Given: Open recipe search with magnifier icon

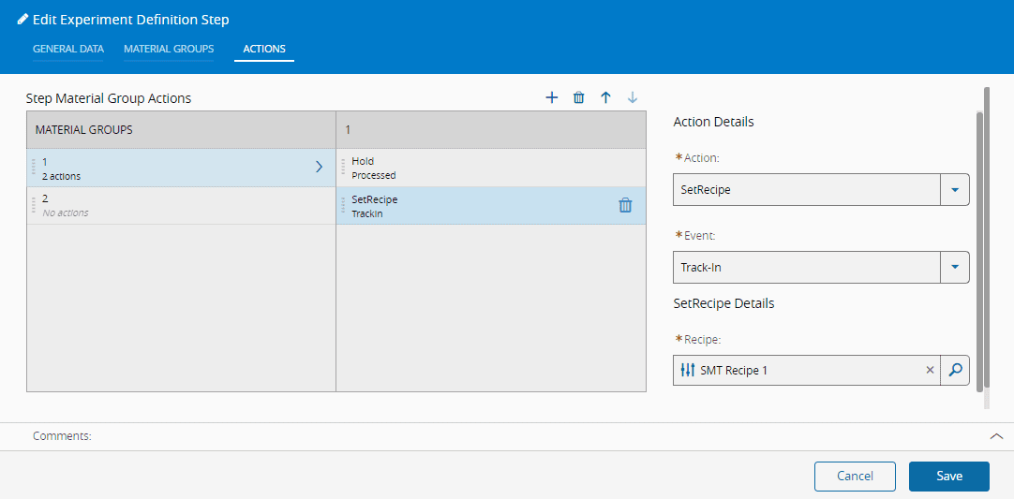Looking at the screenshot, I should (x=955, y=371).
